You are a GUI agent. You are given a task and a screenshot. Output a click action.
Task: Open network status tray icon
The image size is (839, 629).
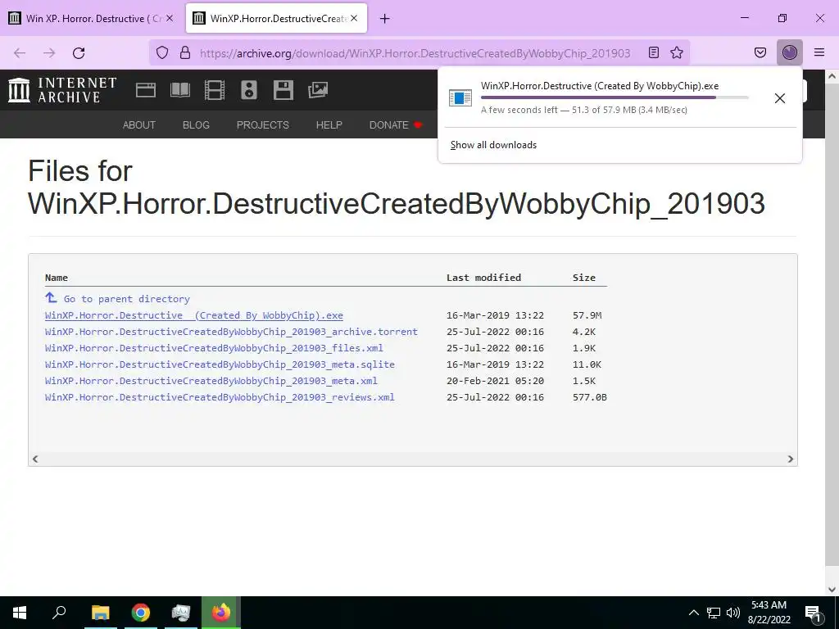point(714,613)
